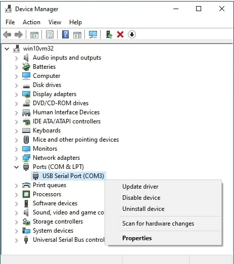Click the circled down arrow toolbar icon
This screenshot has height=264, width=234.
pos(132,34)
